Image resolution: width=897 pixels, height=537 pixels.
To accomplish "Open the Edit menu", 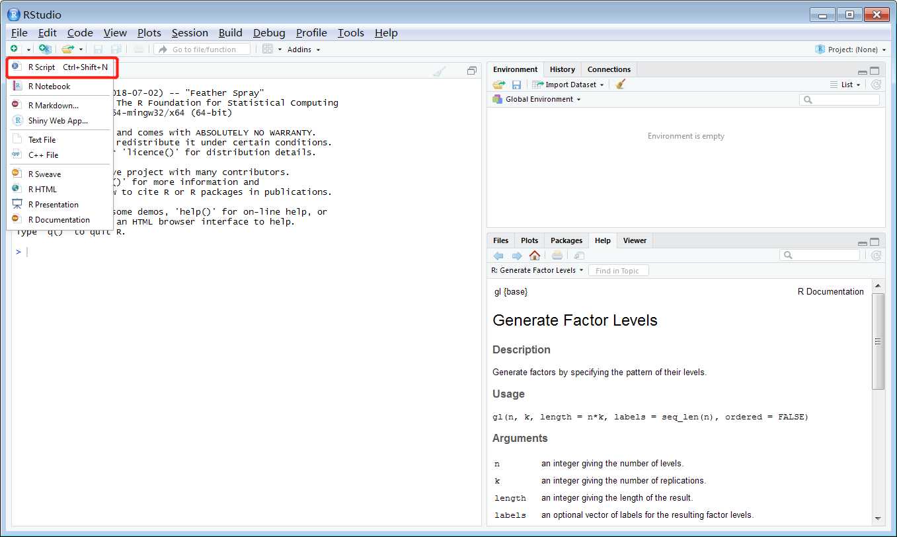I will click(x=47, y=32).
